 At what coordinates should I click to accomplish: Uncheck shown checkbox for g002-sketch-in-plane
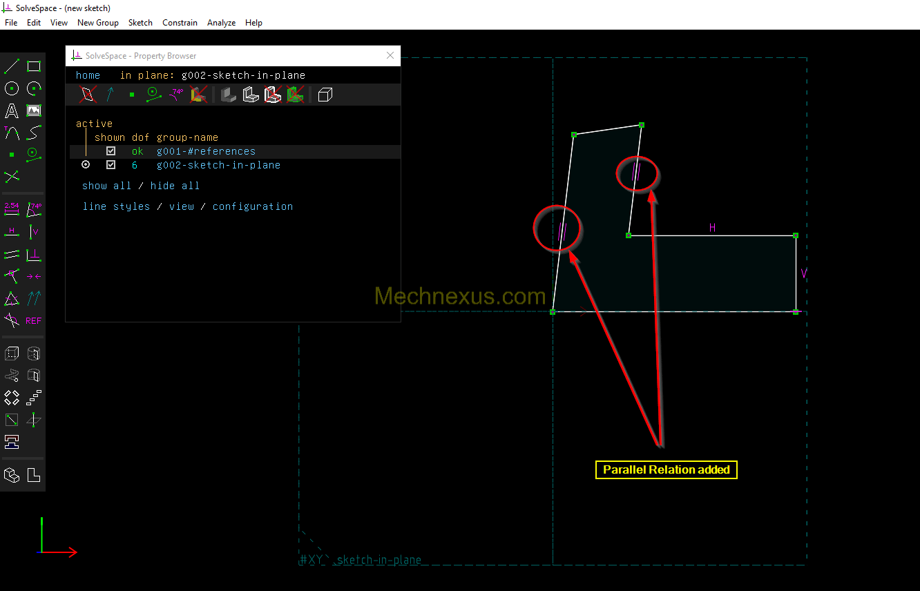(x=111, y=165)
